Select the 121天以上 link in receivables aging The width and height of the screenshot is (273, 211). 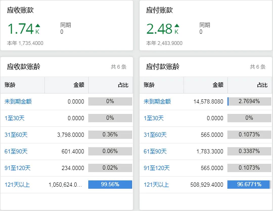[17, 185]
